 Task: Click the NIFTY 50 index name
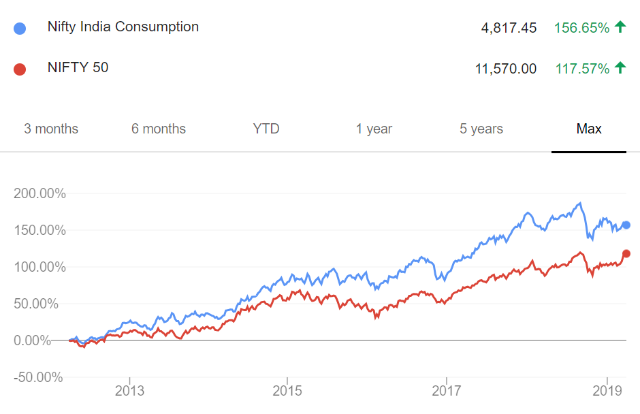[78, 67]
